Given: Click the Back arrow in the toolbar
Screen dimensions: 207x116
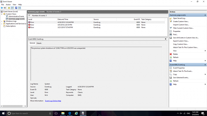Looking at the screenshot, I should click(x=2, y=8).
